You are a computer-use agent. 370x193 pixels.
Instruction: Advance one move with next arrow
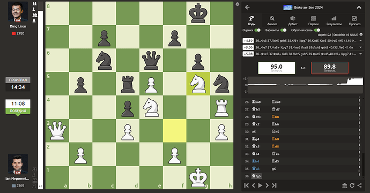tap(267, 185)
